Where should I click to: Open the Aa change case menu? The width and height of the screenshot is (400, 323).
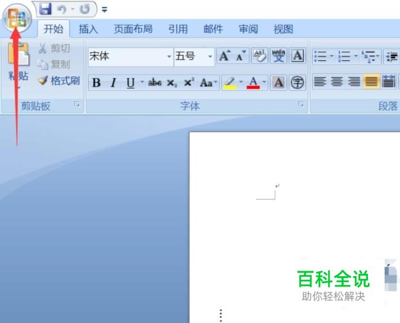[x=208, y=83]
